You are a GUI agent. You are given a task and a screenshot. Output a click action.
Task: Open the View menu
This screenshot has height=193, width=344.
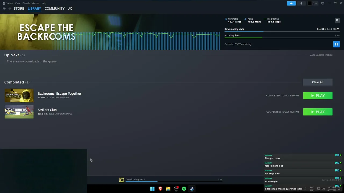pyautogui.click(x=17, y=3)
